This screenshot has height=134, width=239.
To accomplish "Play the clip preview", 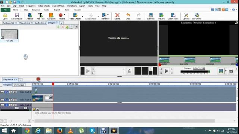I will tap(88, 71).
